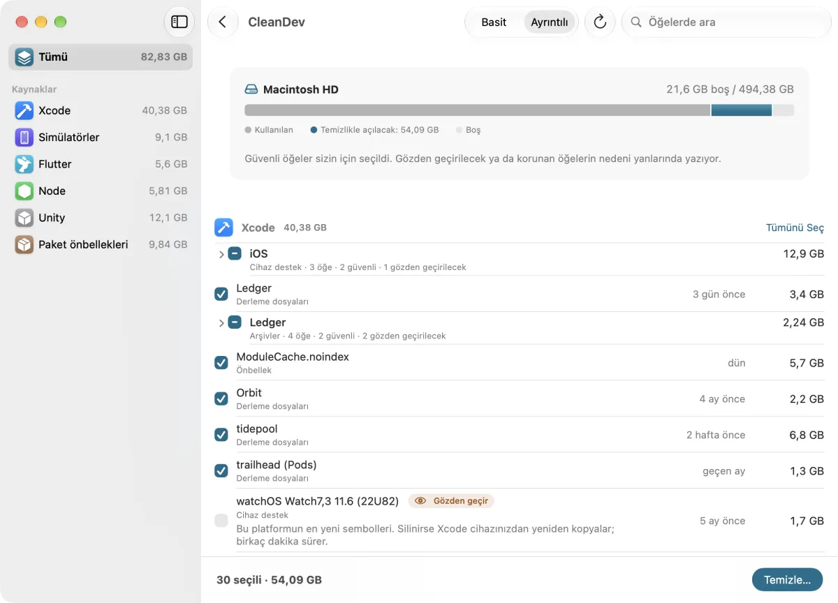Open the Xcode hammer icon in sidebar
838x603 pixels.
tap(24, 110)
